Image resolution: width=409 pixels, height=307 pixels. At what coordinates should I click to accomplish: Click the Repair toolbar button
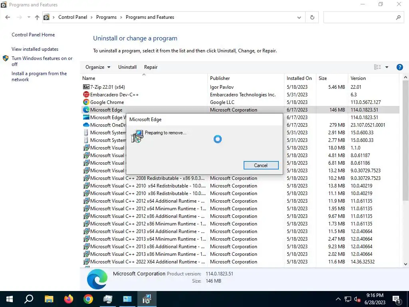pyautogui.click(x=151, y=67)
